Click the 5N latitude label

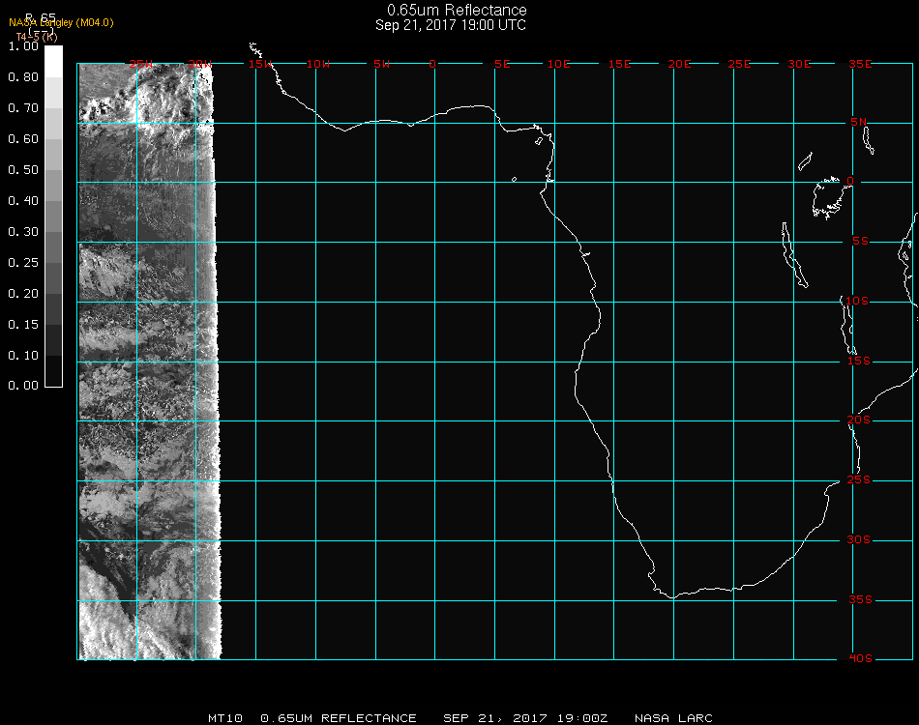coord(859,122)
